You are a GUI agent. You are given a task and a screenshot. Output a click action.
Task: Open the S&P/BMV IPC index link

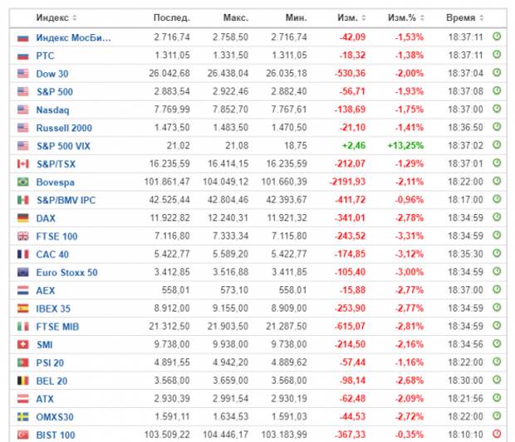tap(66, 200)
